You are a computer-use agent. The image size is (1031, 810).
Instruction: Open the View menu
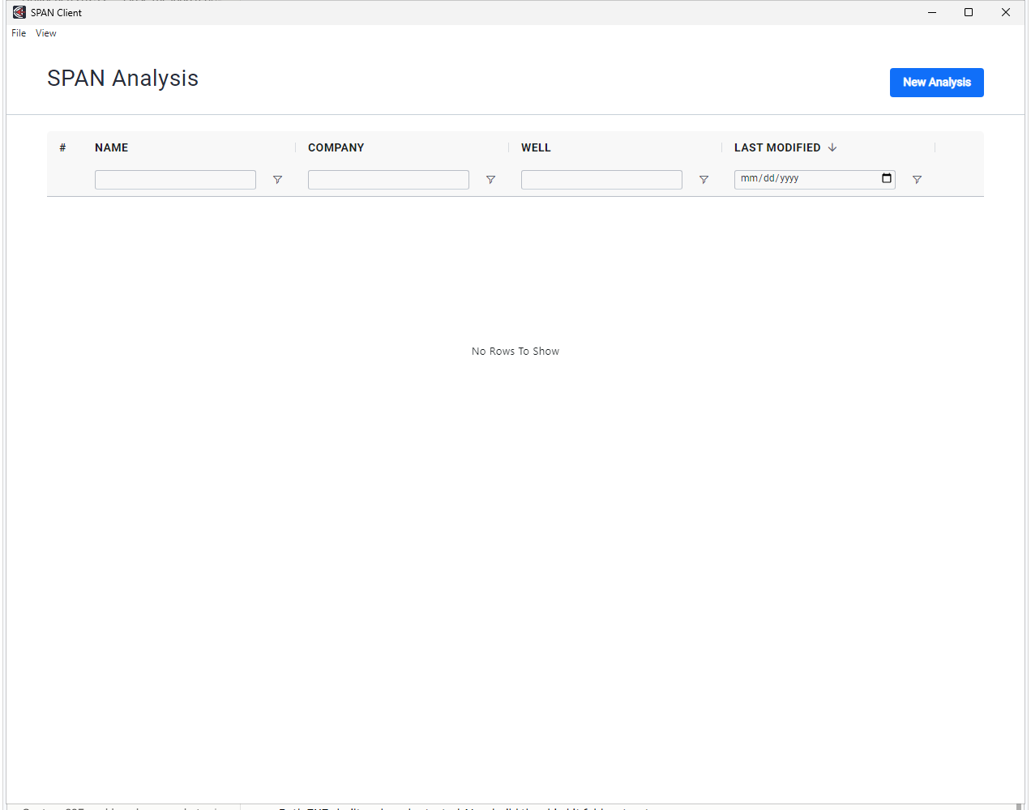[46, 33]
